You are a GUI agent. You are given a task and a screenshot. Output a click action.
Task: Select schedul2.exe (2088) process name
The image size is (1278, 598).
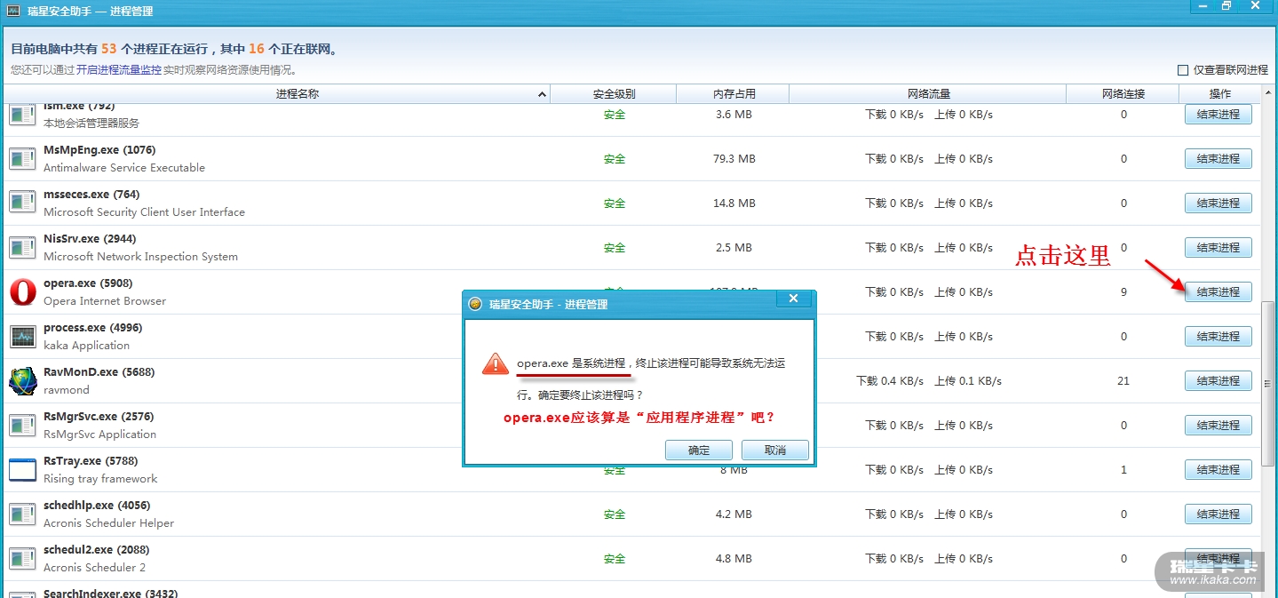point(97,550)
